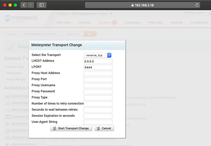Click Session Expiration in seconds field

click(98, 116)
